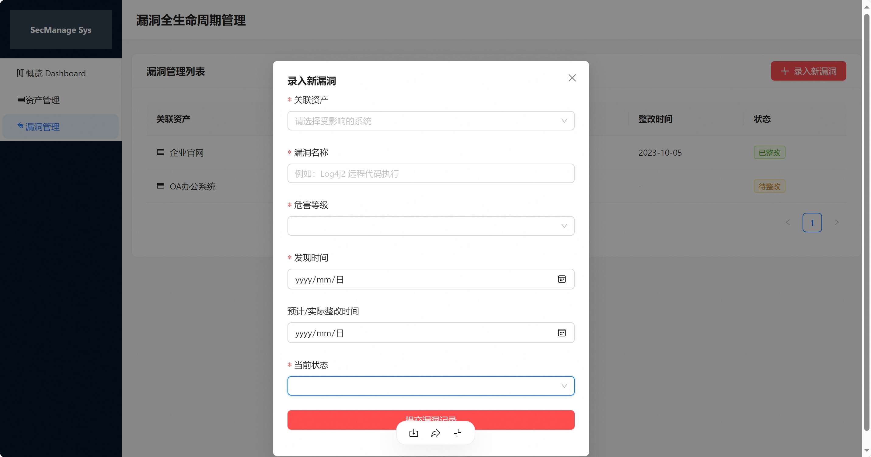Open 资产管理 in the sidebar

(x=61, y=100)
